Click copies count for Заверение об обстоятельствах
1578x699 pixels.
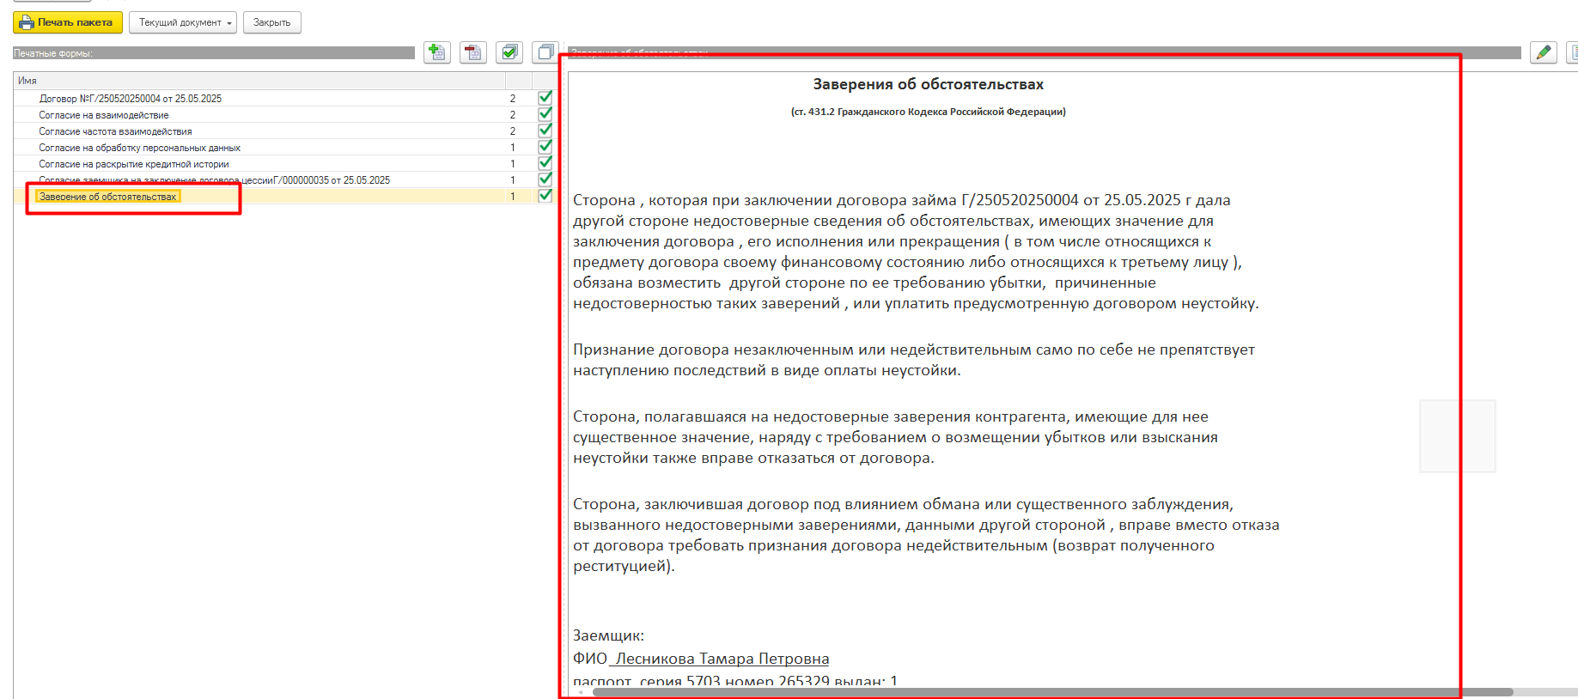(x=513, y=197)
